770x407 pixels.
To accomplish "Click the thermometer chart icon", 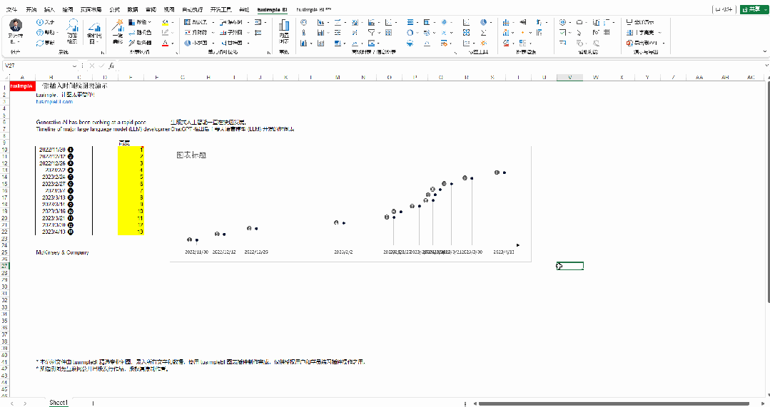I will (x=303, y=32).
